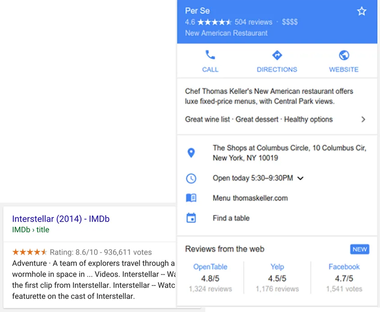This screenshot has height=312, width=380.
Task: Click the IMDb › title breadcrumb
Action: click(x=31, y=230)
